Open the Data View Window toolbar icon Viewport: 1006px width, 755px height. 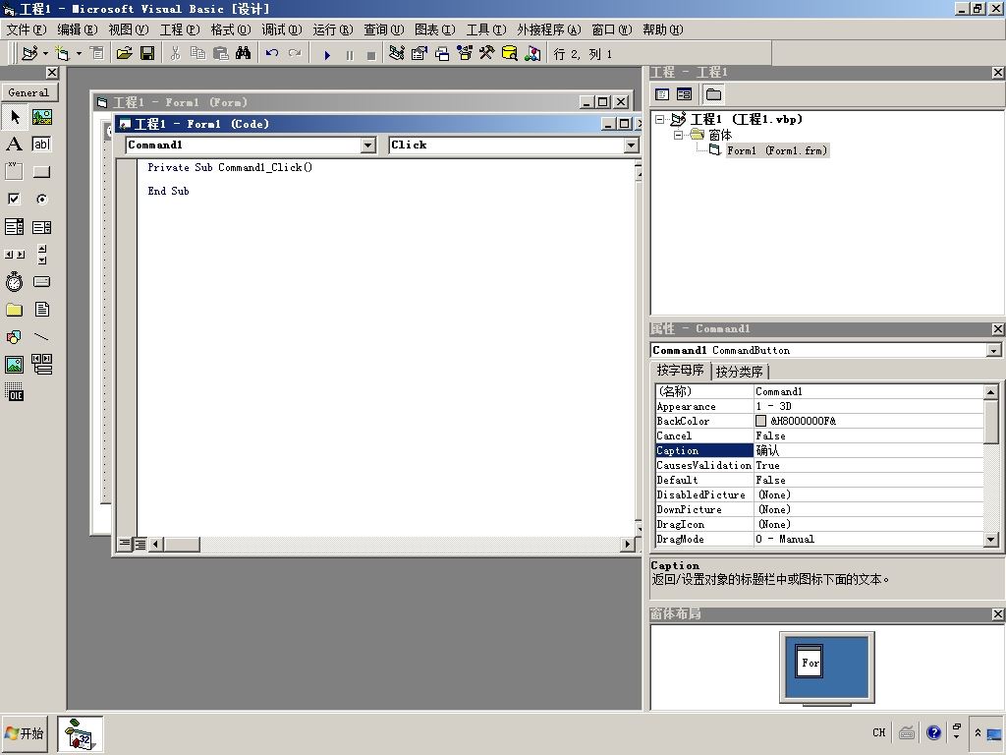(x=510, y=53)
